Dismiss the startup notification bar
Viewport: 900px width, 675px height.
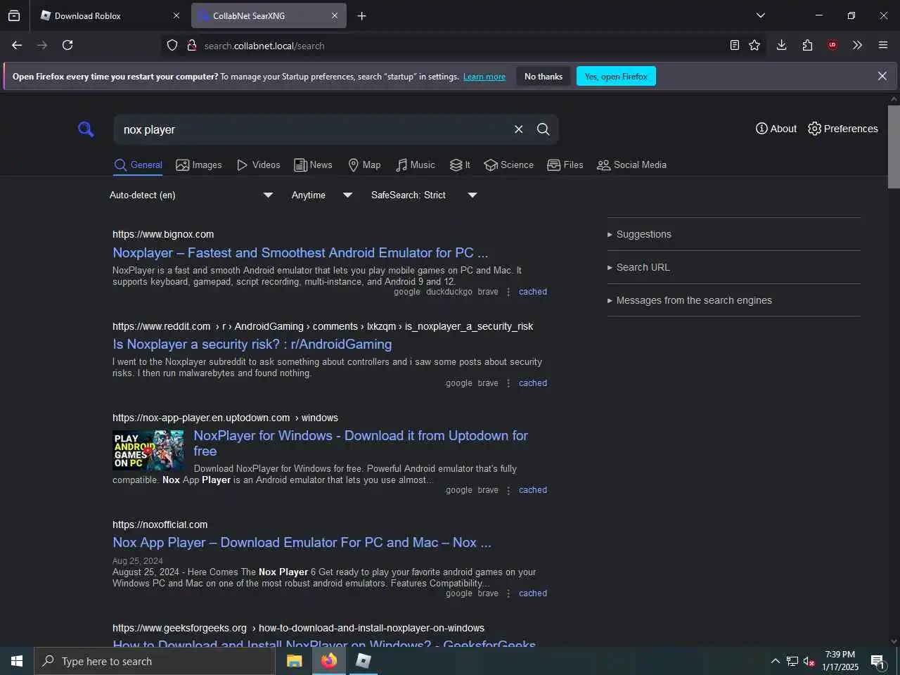[882, 76]
